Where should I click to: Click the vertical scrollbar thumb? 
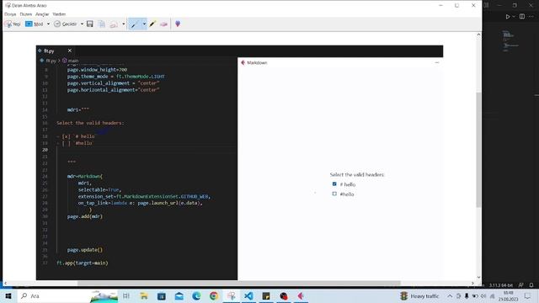click(478, 150)
